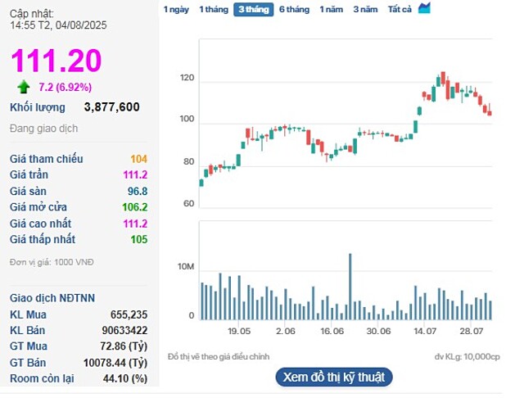Select the Khối lượng value 3,877,600
Viewport: 524px width, 398px height.
(x=112, y=107)
